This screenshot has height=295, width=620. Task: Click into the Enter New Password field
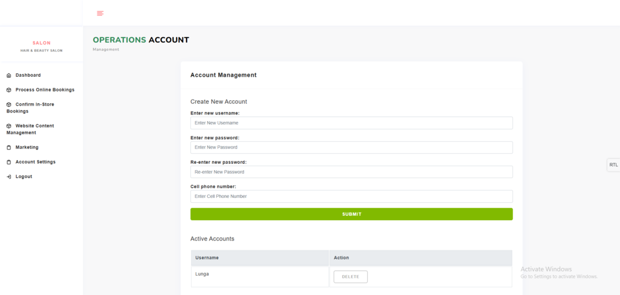[351, 147]
